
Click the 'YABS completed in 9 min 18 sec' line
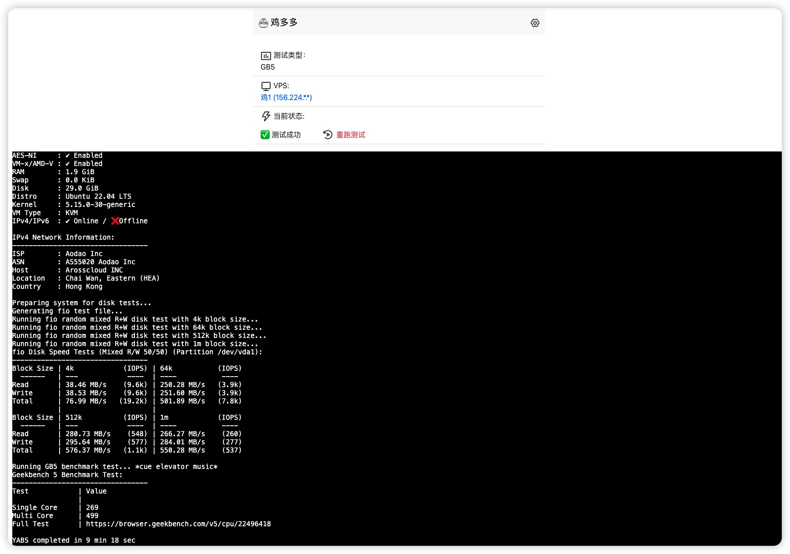[x=74, y=540]
